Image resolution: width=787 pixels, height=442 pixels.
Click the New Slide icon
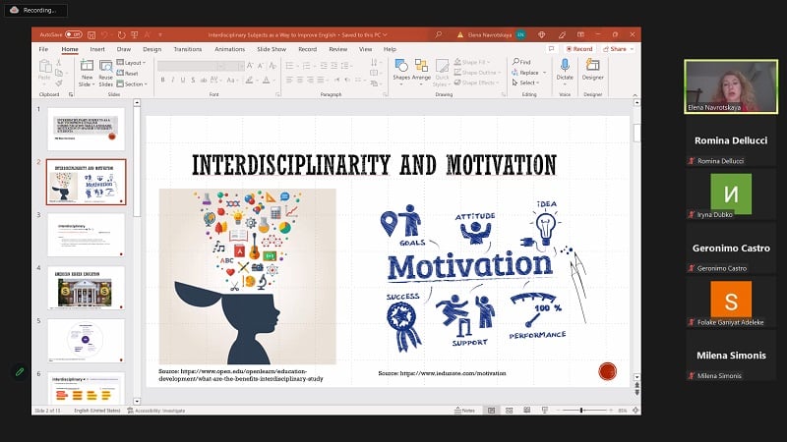(87, 68)
